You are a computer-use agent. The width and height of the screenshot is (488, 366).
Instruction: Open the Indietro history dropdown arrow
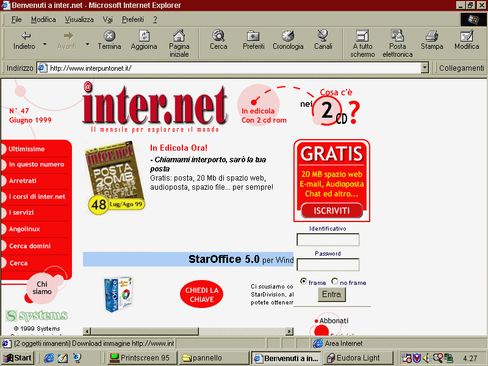tap(45, 44)
